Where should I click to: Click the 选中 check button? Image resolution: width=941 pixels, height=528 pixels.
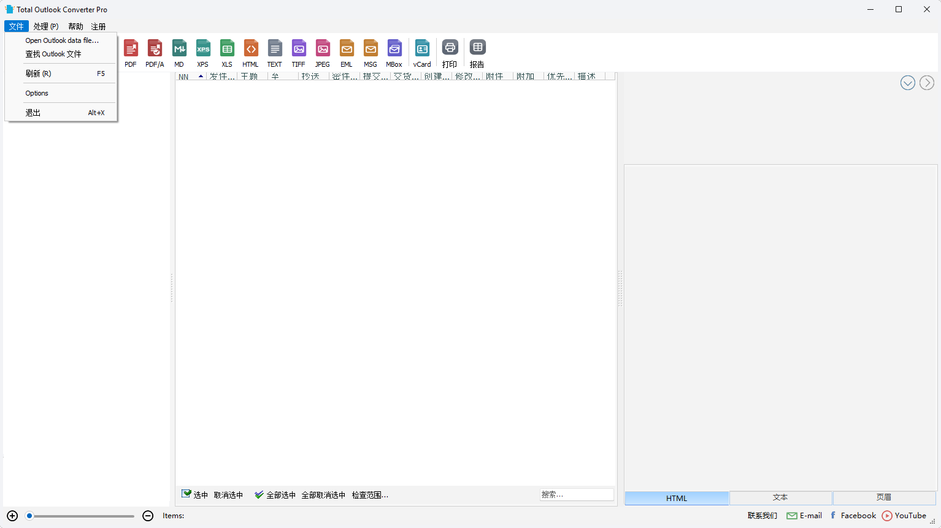click(195, 495)
